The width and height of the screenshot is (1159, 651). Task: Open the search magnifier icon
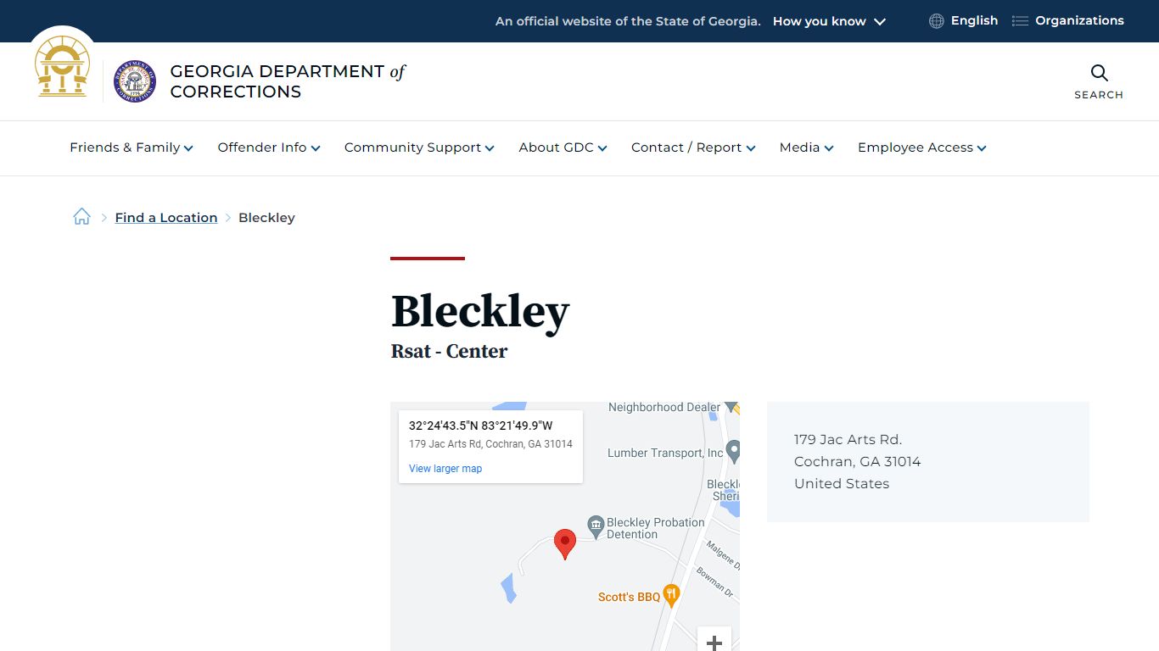(x=1099, y=73)
